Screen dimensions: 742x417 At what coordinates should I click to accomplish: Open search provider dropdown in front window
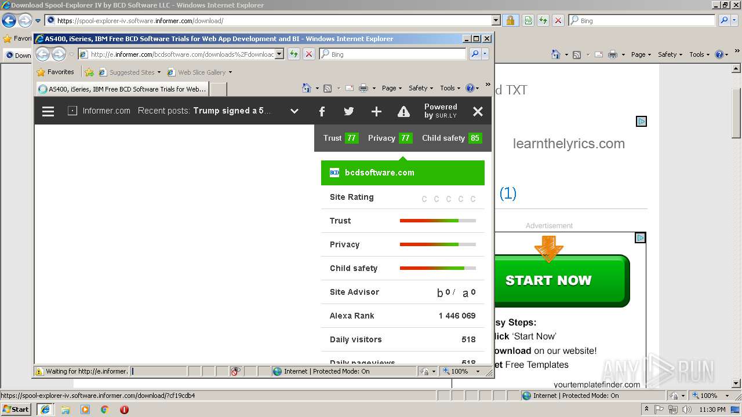coord(485,54)
